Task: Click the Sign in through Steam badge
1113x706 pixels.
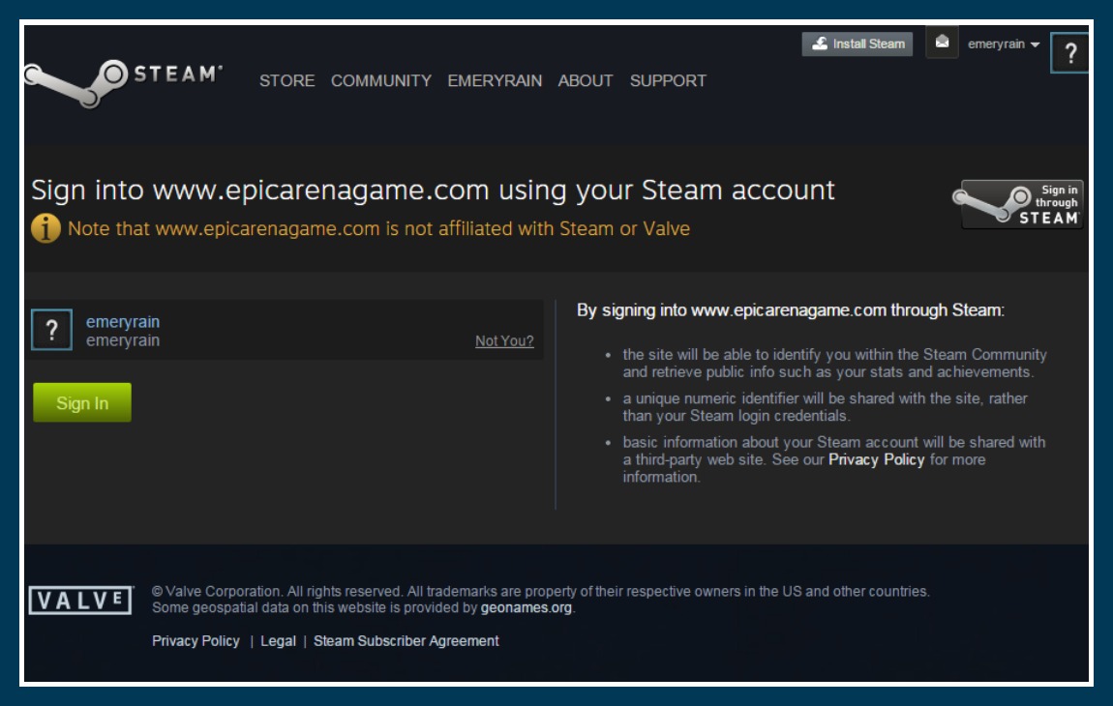Action: point(1018,204)
